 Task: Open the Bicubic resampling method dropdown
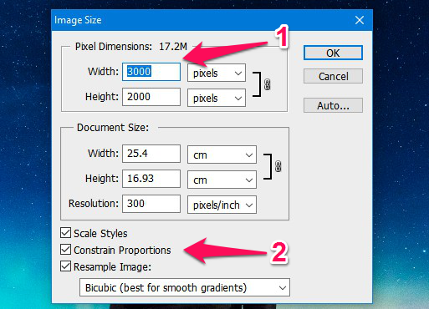pos(185,287)
